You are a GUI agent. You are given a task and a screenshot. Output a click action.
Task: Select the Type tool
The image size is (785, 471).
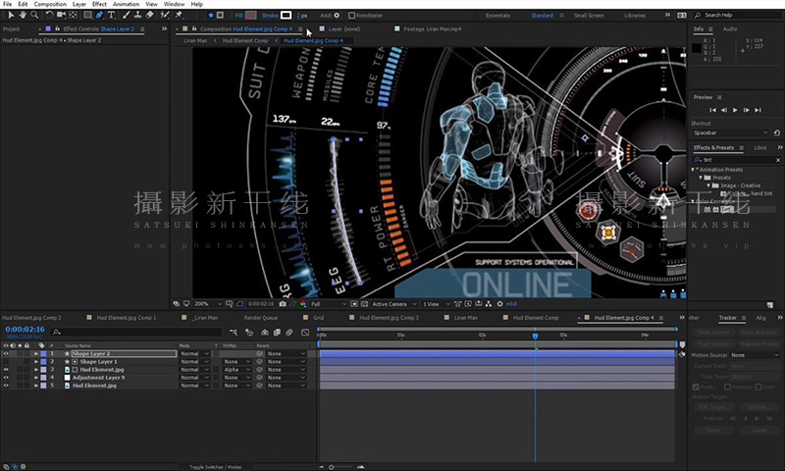pos(111,15)
